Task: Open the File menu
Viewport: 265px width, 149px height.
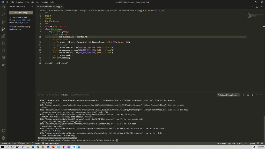Action: click(x=7, y=2)
